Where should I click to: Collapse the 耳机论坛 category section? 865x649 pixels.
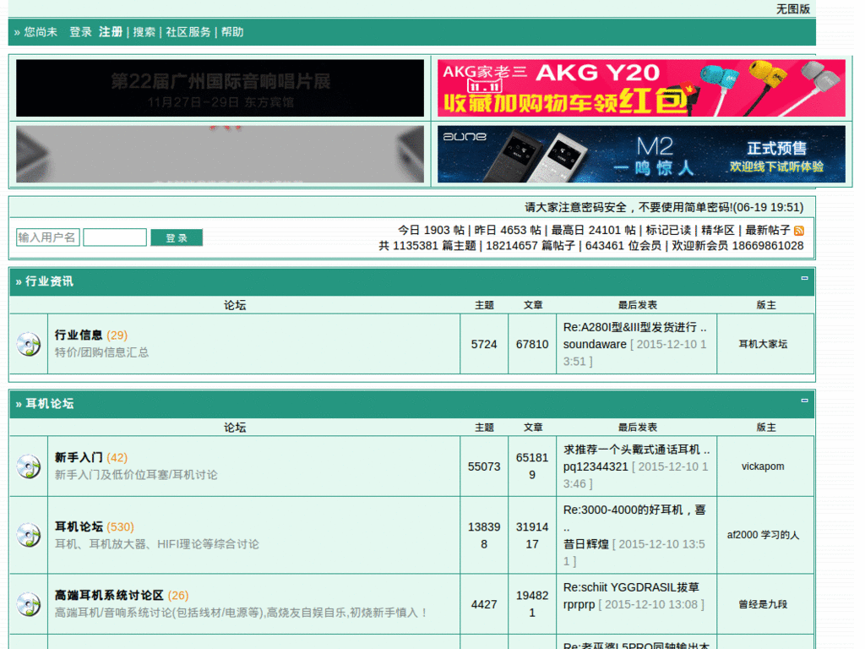[804, 401]
